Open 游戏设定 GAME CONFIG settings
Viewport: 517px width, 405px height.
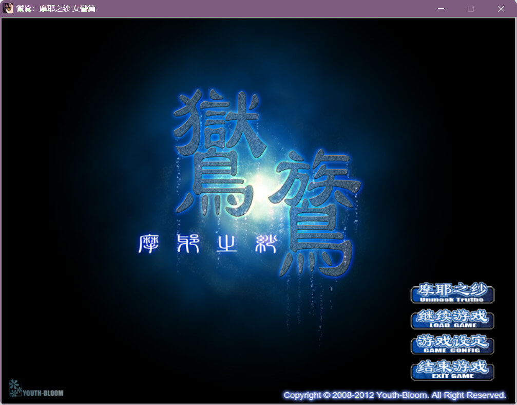(x=452, y=344)
